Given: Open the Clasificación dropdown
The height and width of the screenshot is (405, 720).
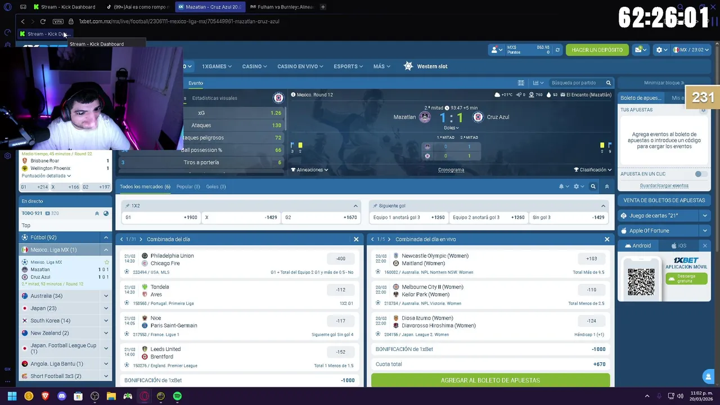Looking at the screenshot, I should coord(592,170).
